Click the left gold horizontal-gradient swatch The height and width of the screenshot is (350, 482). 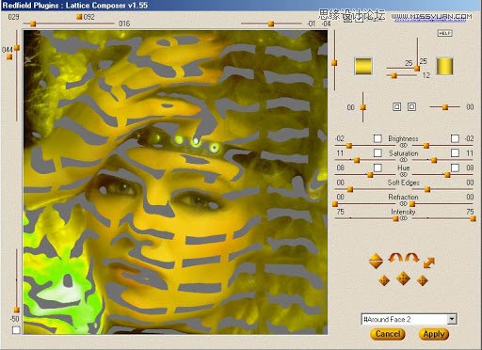point(363,66)
